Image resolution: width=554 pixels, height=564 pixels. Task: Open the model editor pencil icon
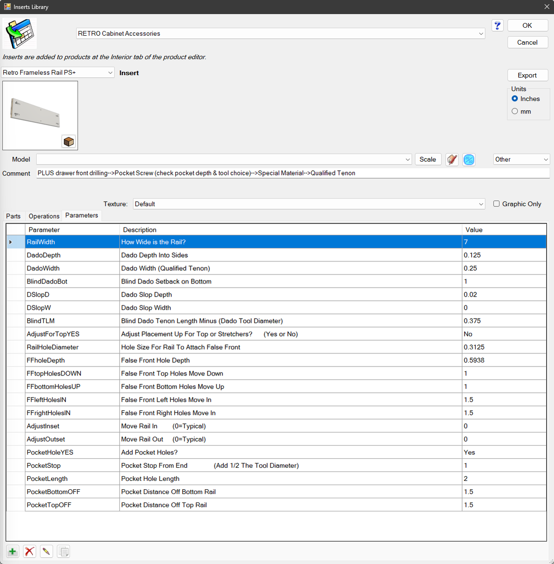[452, 160]
